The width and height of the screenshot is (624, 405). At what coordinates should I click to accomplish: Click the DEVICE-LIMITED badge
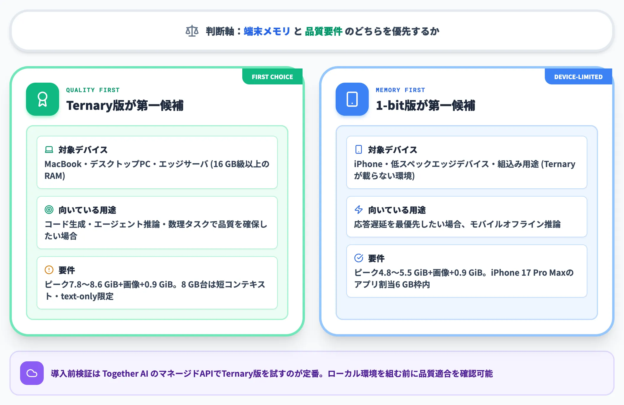tap(578, 77)
